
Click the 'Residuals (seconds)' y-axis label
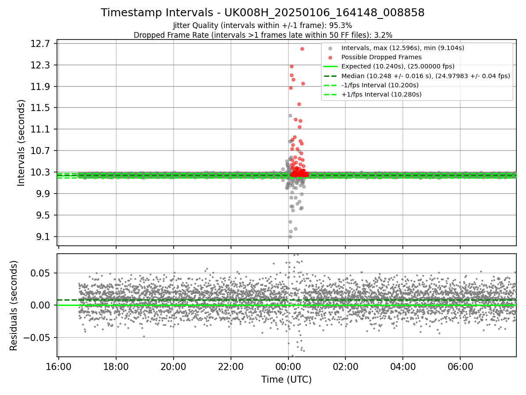[14, 305]
